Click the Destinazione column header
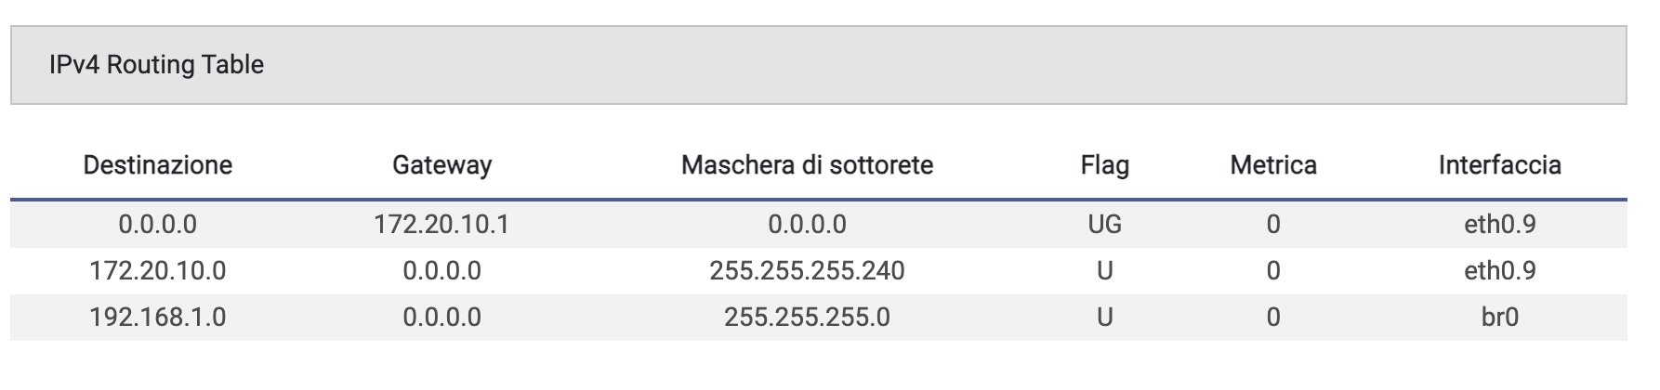1660x390 pixels. (158, 165)
